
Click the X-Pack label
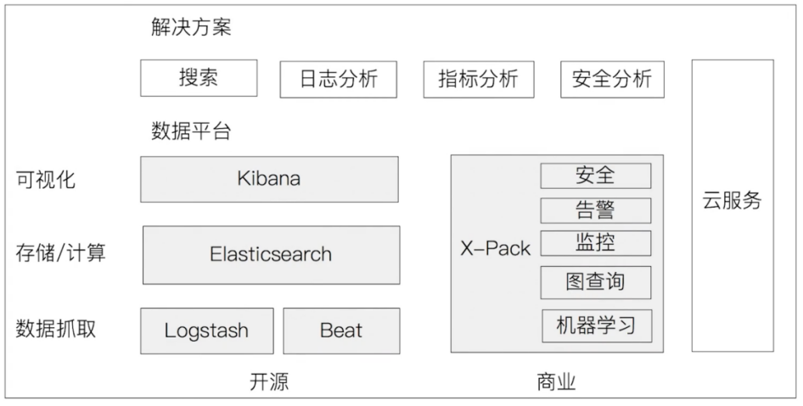495,248
